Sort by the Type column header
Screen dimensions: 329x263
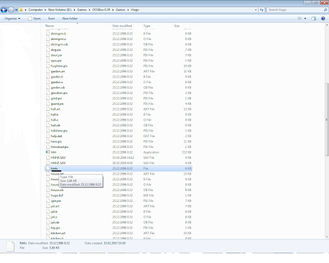click(x=147, y=26)
